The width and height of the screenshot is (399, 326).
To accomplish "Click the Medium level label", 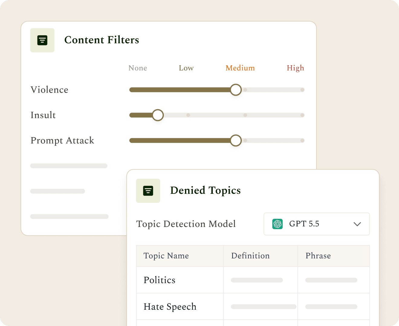I will pyautogui.click(x=240, y=68).
